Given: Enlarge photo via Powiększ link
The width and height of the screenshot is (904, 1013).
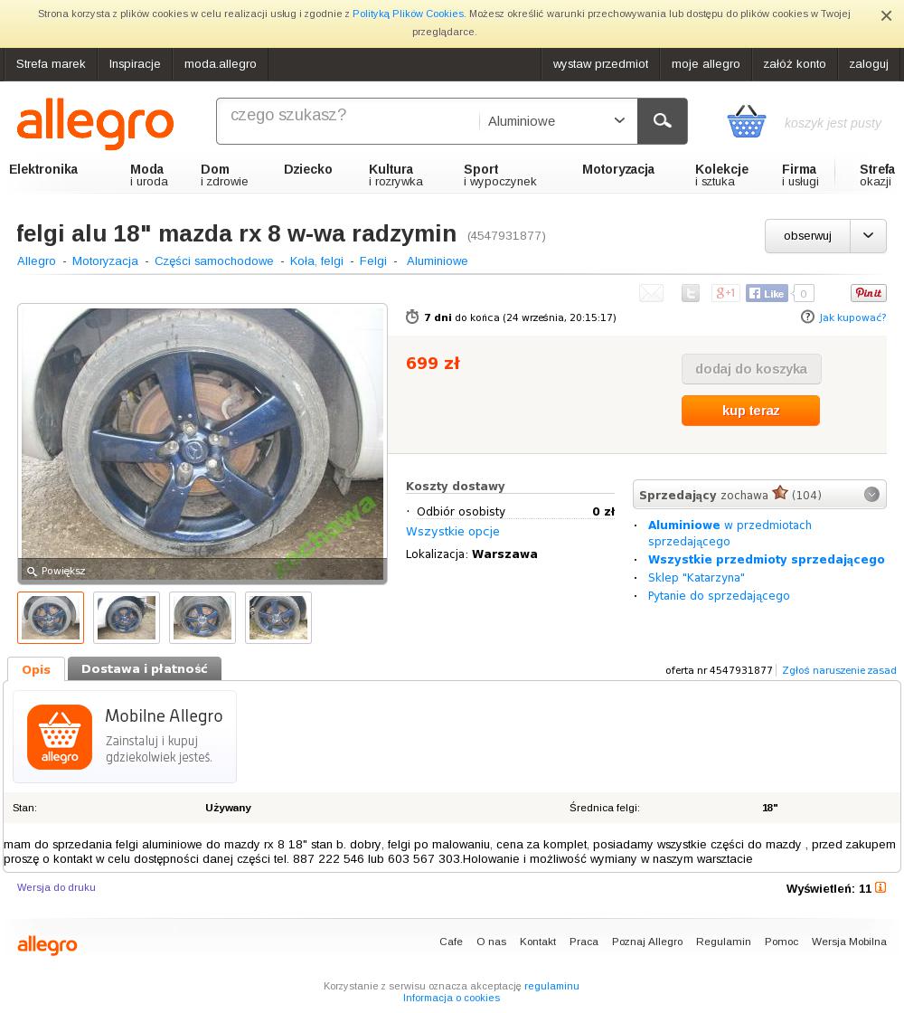Looking at the screenshot, I should [56, 571].
